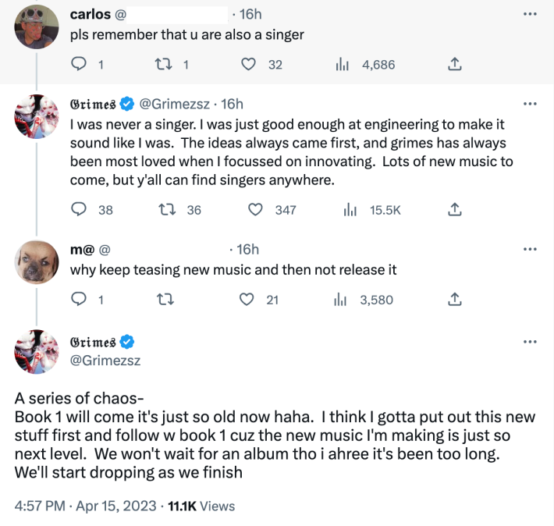Open more options on the main Grimes tweet
Viewport: 554px width, 526px height.
click(531, 342)
